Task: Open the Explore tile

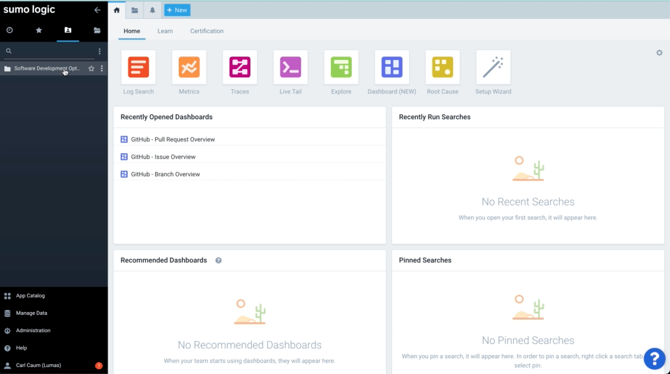Action: [x=341, y=68]
